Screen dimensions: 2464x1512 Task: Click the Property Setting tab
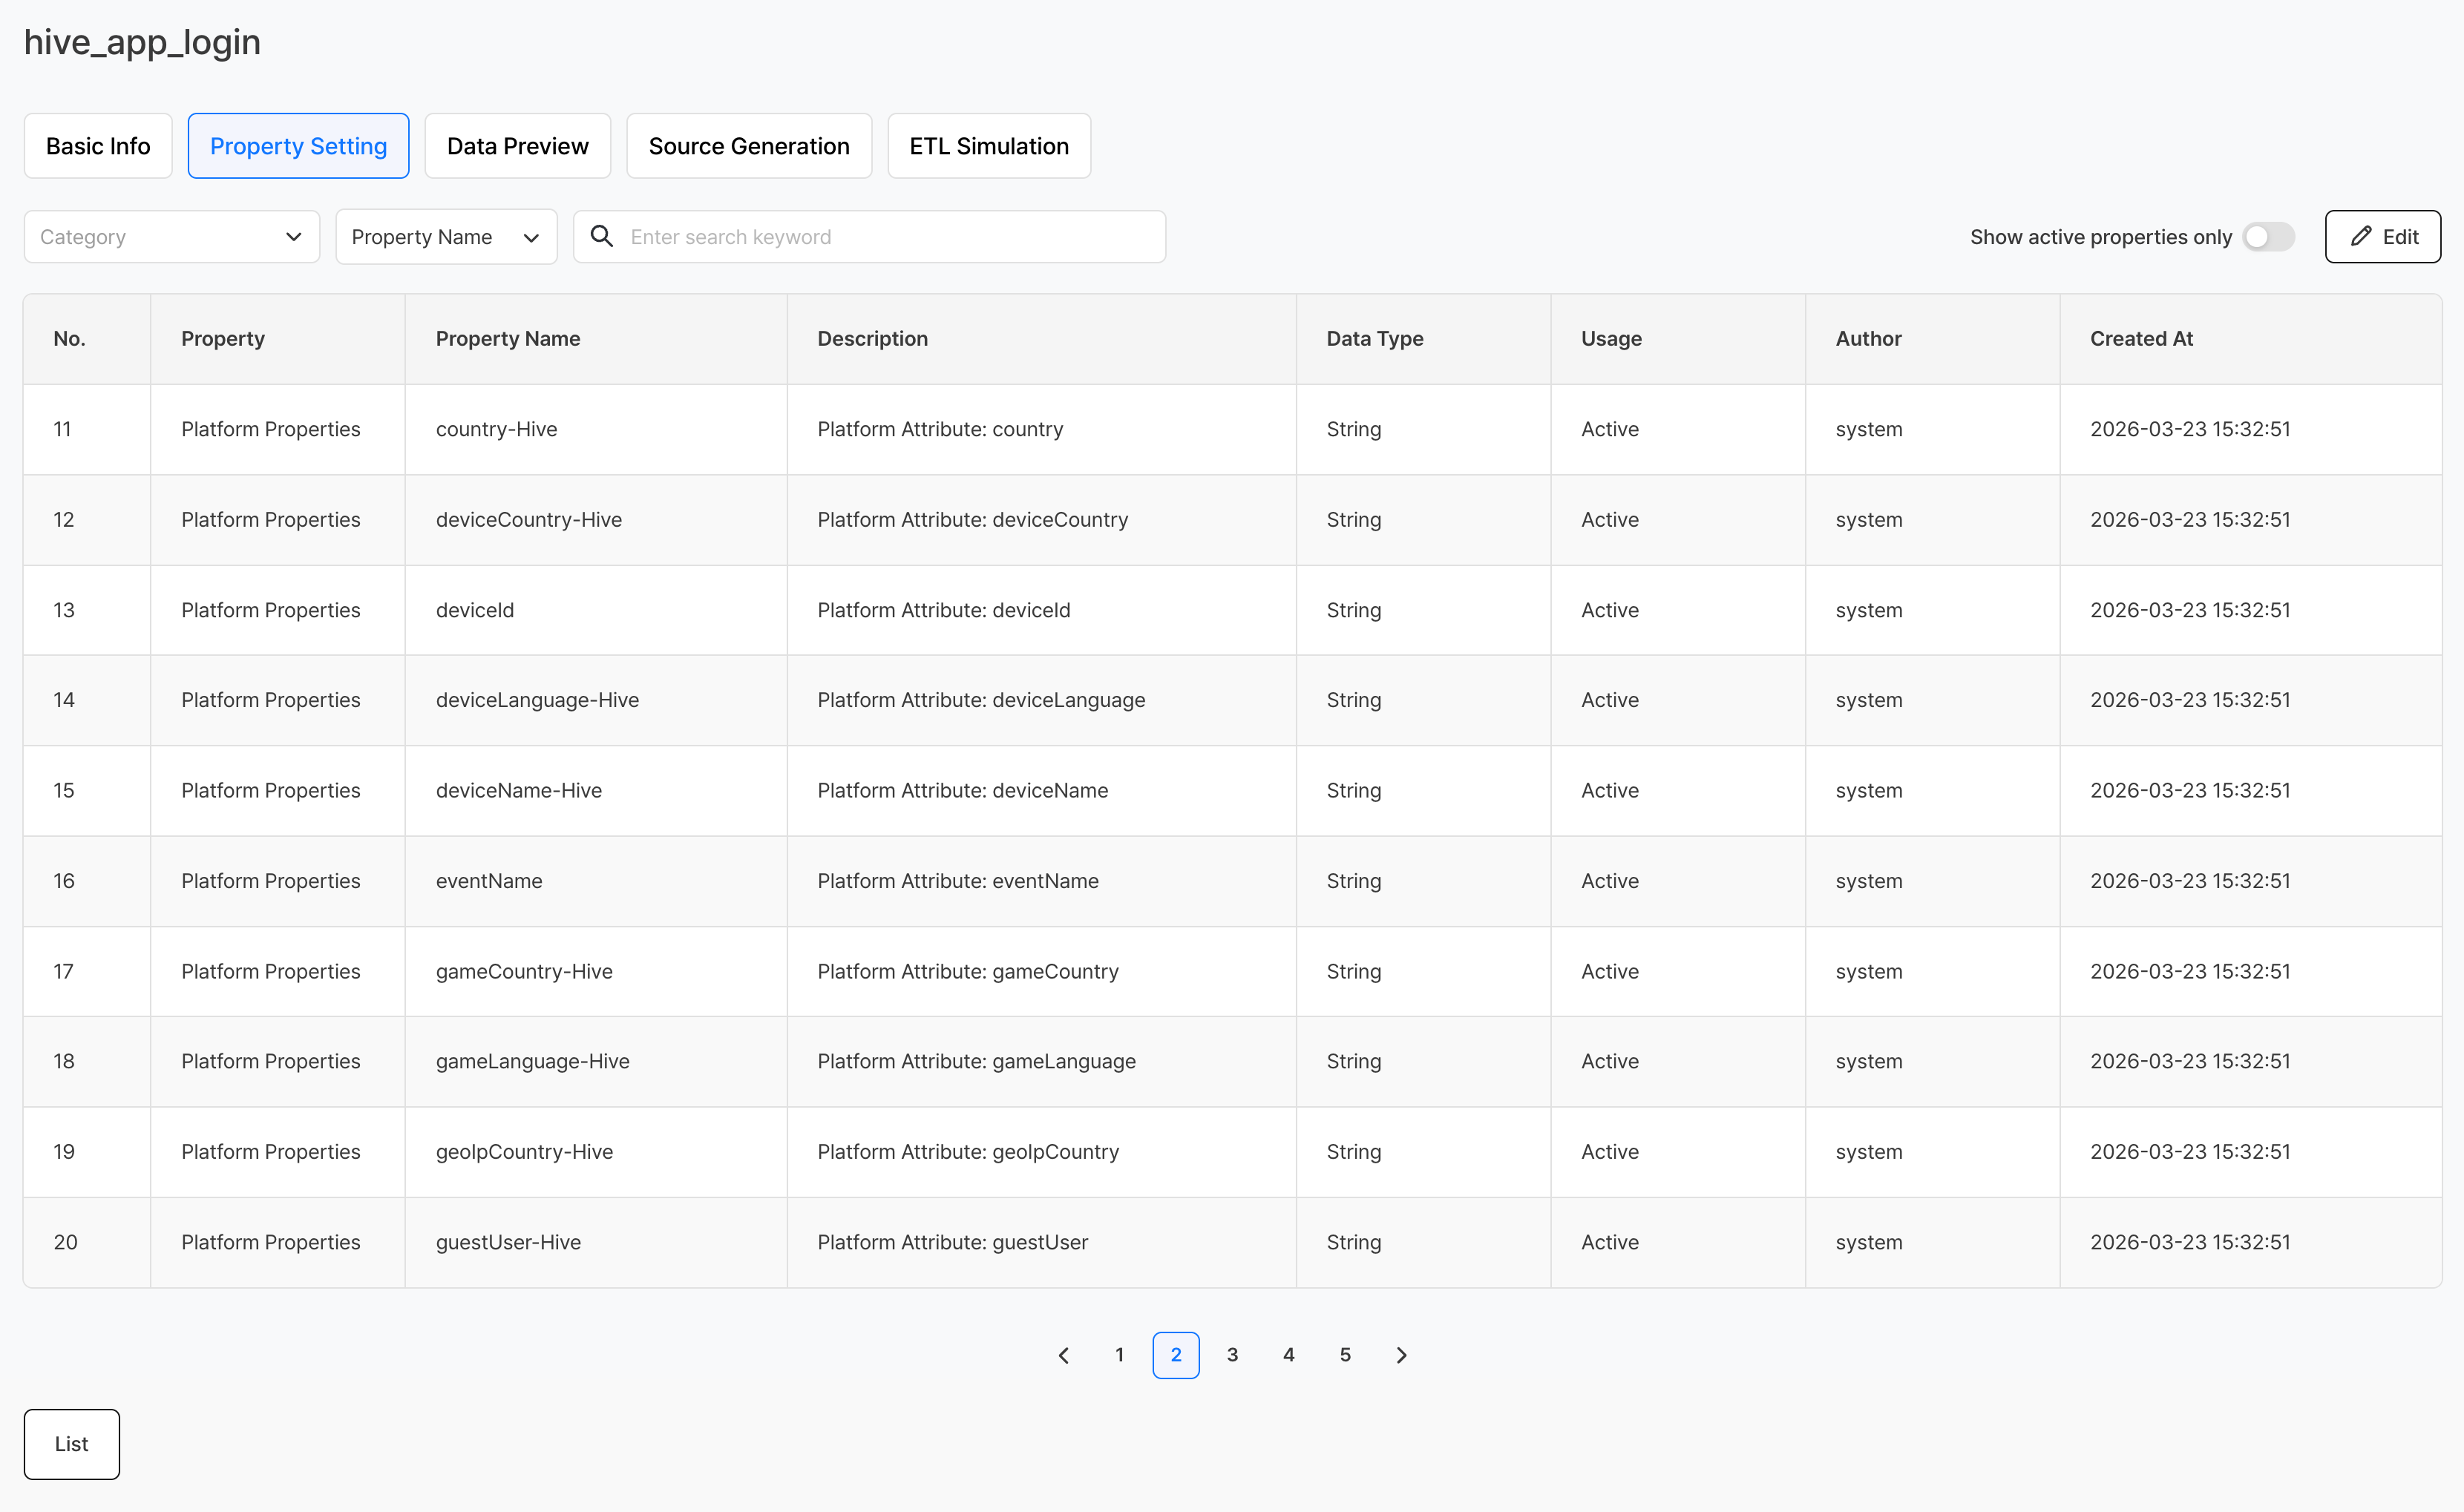click(298, 146)
